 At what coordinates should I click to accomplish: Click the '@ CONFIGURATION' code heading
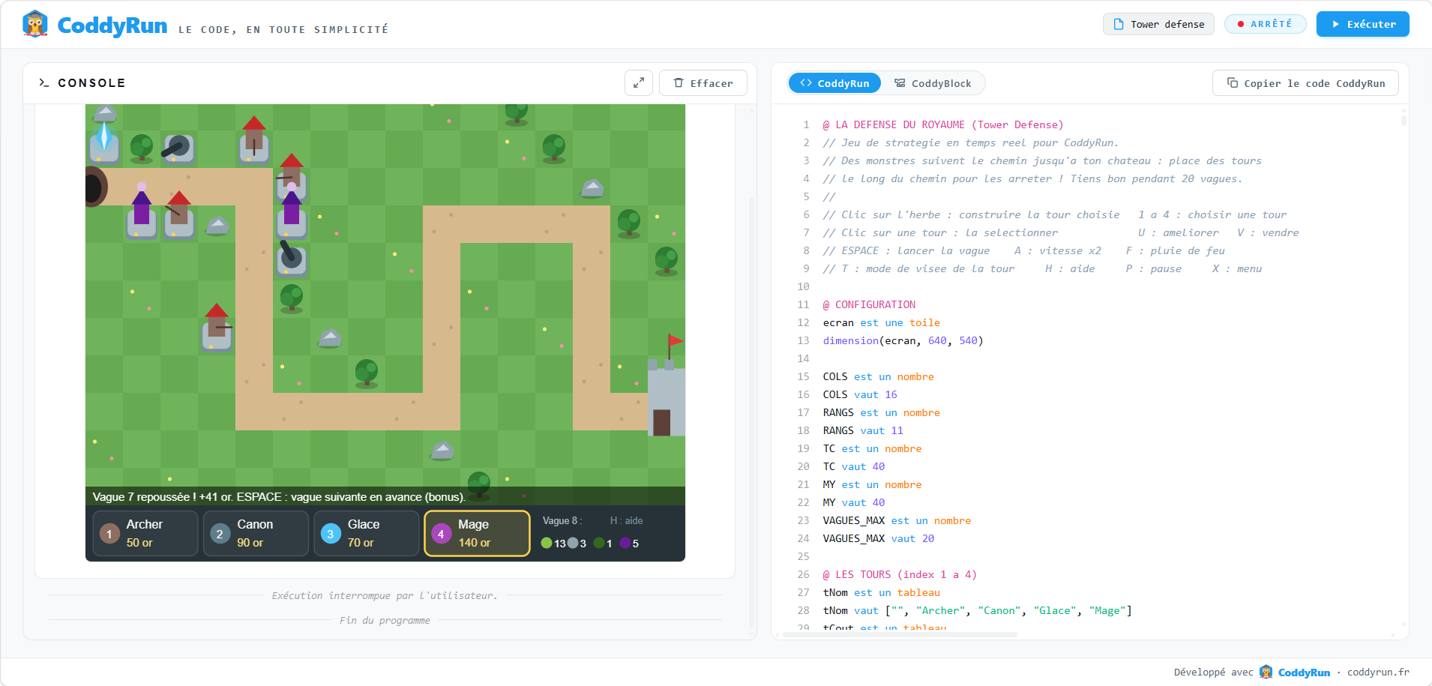pos(869,304)
